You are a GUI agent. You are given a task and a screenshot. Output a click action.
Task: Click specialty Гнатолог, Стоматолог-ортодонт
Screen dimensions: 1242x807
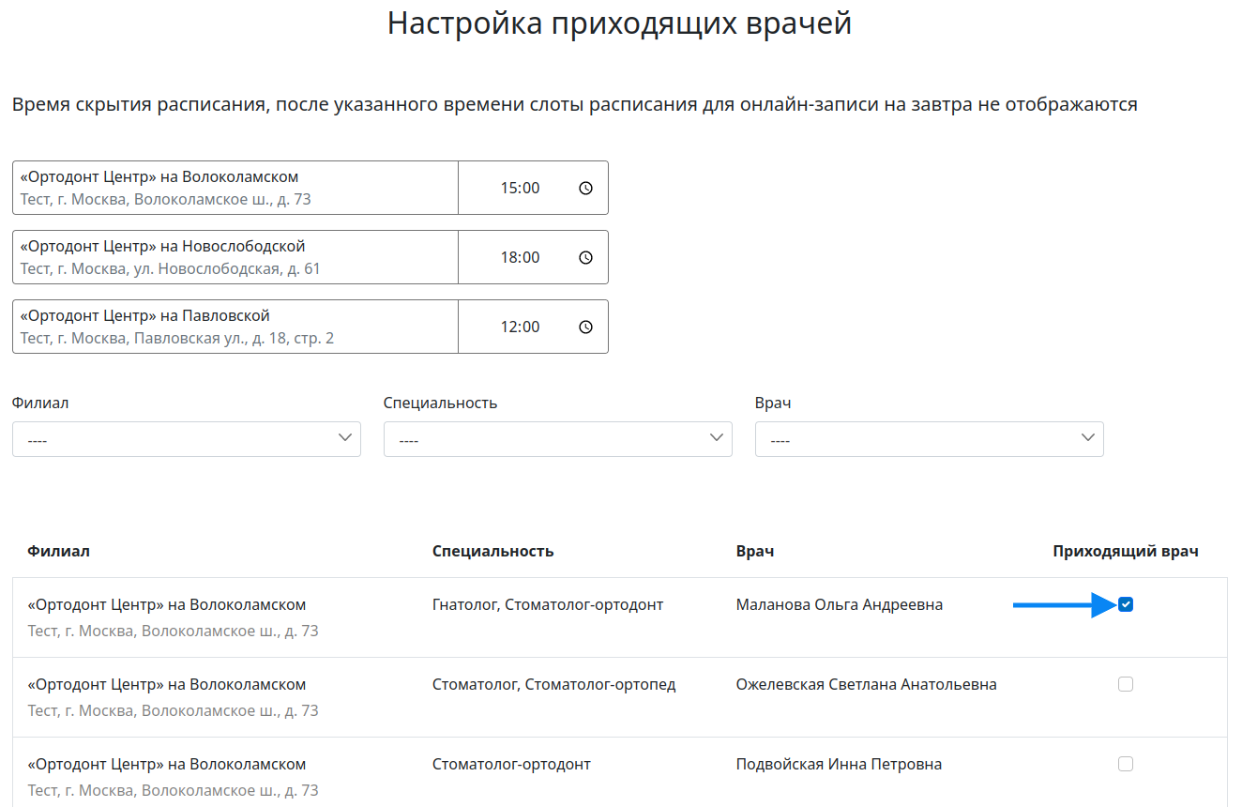coord(548,604)
